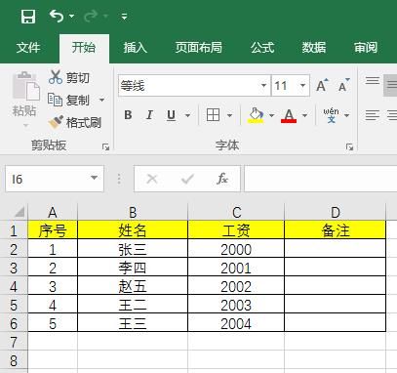Select column B header

pyautogui.click(x=133, y=212)
